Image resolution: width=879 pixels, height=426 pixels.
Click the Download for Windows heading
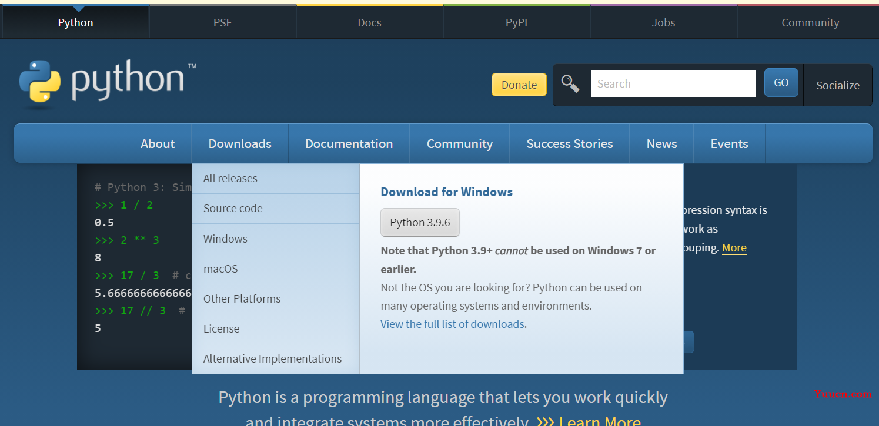point(447,192)
